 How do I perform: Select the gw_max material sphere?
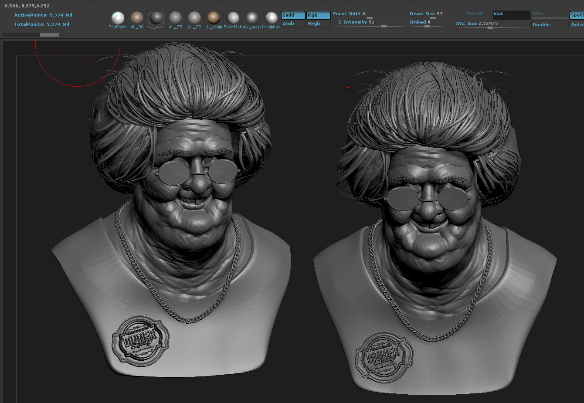[156, 20]
